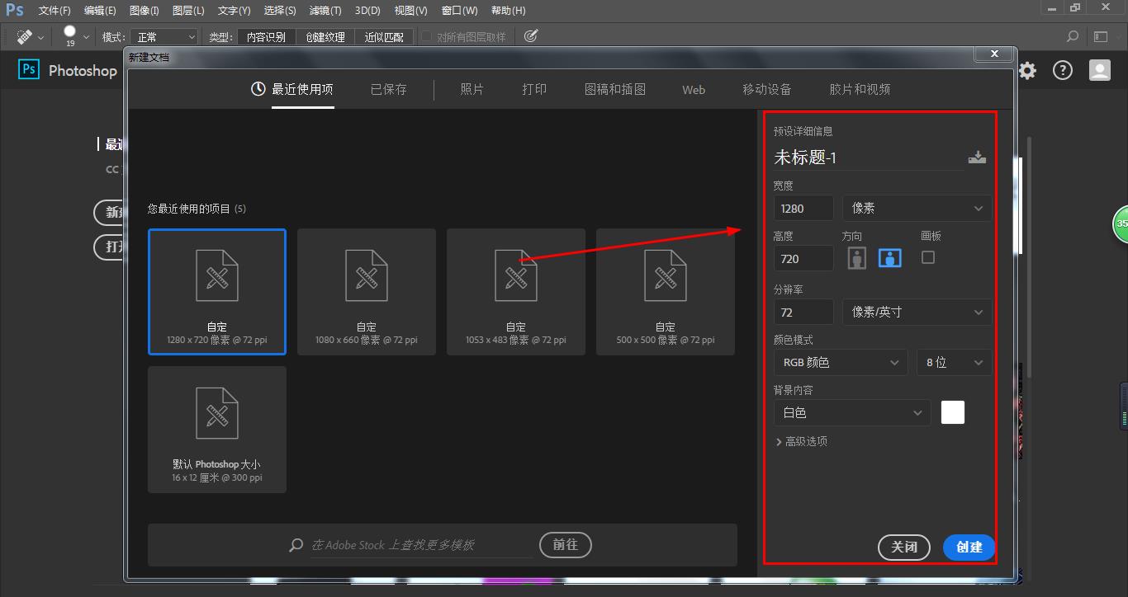Viewport: 1128px width, 597px height.
Task: Select the 1080 x 660 像素 recent document
Action: click(366, 292)
